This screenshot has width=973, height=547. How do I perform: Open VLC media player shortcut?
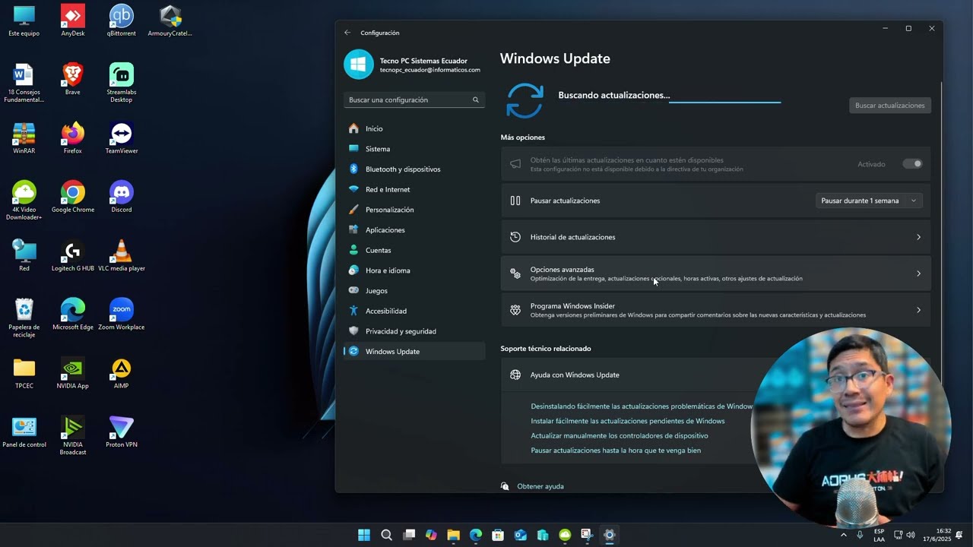pos(121,256)
